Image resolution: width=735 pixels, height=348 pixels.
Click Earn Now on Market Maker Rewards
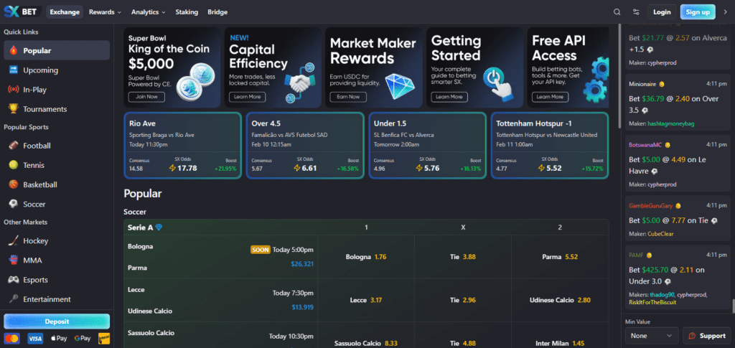pyautogui.click(x=348, y=97)
